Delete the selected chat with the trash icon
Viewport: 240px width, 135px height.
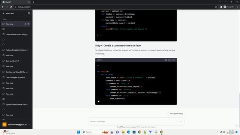coord(28,24)
